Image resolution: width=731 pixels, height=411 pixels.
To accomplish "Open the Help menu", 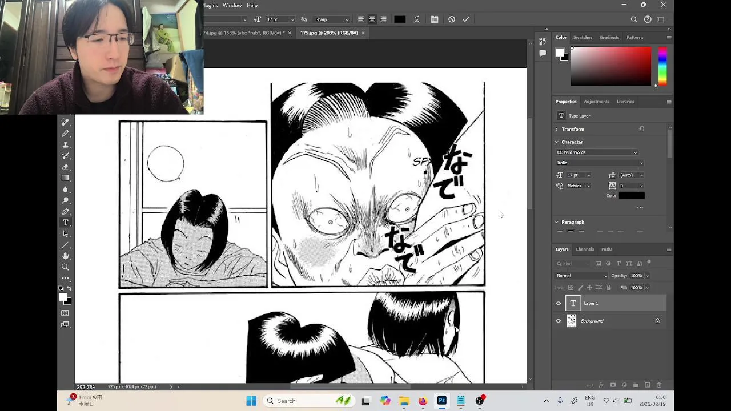I will point(252,5).
